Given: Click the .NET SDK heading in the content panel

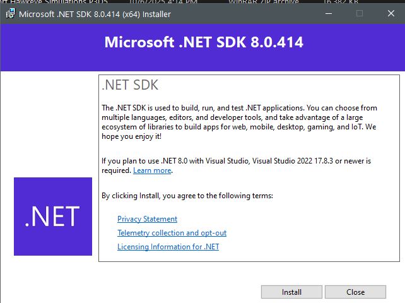Looking at the screenshot, I should pos(130,85).
